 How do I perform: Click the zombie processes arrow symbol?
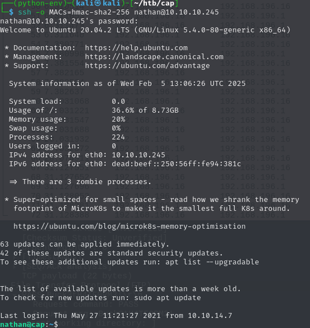13,182
